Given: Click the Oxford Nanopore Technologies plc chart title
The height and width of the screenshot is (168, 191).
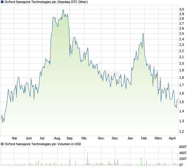Looking at the screenshot, I should (x=46, y=2).
